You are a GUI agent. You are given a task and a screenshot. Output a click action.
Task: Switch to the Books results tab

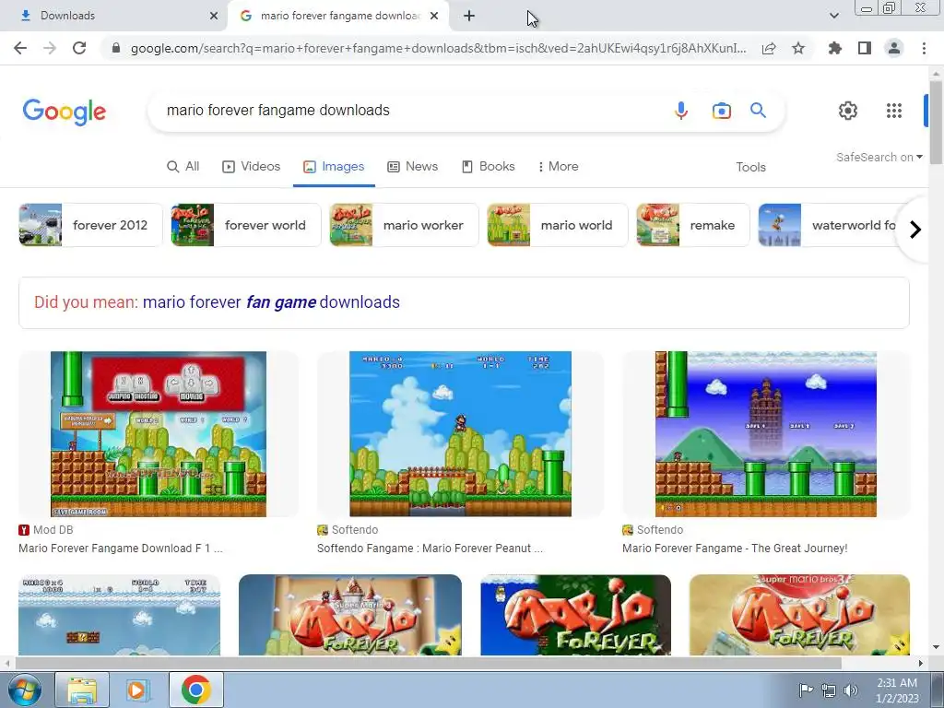tap(488, 166)
